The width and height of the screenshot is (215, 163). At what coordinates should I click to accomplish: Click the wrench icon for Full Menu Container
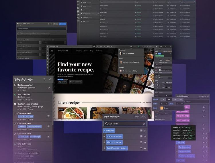(x=145, y=148)
